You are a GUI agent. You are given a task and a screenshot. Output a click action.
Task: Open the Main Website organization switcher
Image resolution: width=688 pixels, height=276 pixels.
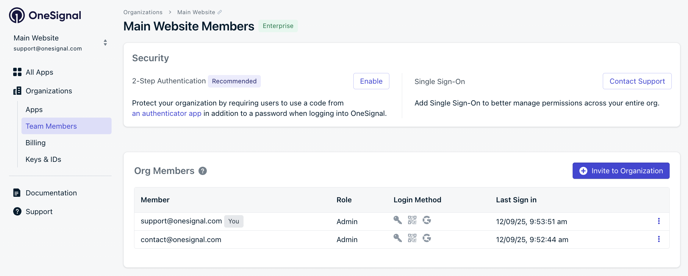(105, 43)
